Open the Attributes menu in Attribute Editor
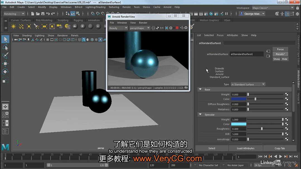Screen dimensions: 301x169 click(232, 35)
